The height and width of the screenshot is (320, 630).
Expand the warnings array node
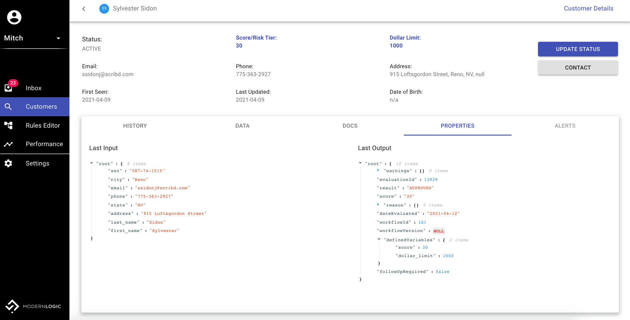point(378,170)
